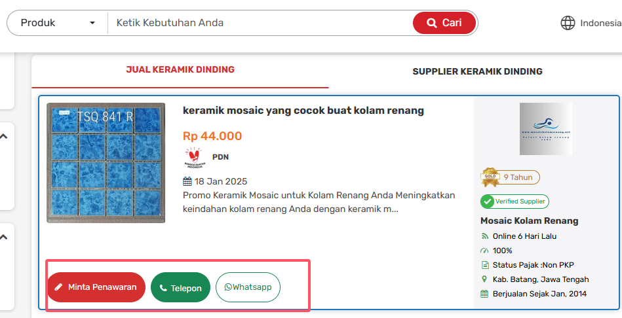Viewport: 622px width, 318px height.
Task: Click the PDN Bangga Buatan Indonesia logo
Action: [x=195, y=158]
